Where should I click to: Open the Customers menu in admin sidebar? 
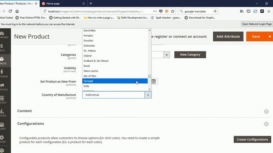[x=3, y=74]
